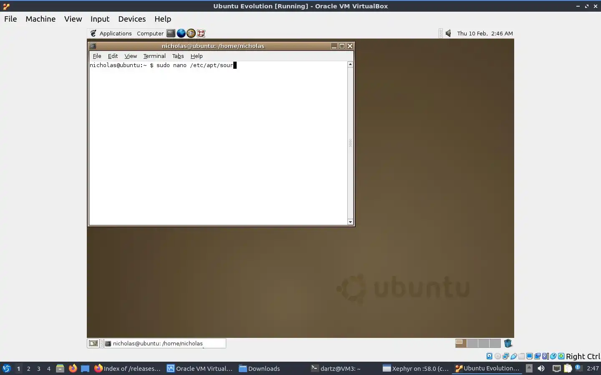
Task: Open the guest Trash applet
Action: (x=508, y=343)
